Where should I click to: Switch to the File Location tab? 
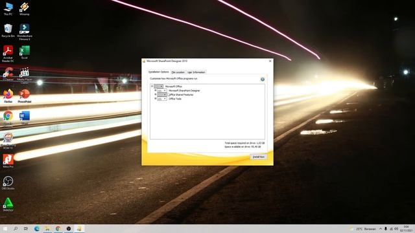point(178,72)
